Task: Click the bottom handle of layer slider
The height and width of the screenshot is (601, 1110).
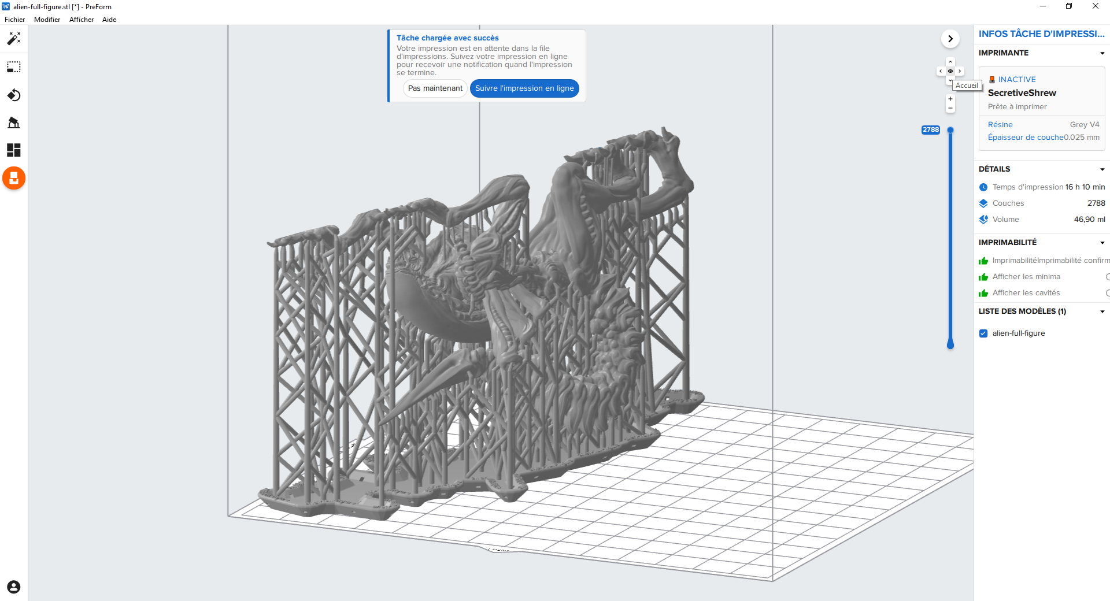Action: coord(950,345)
